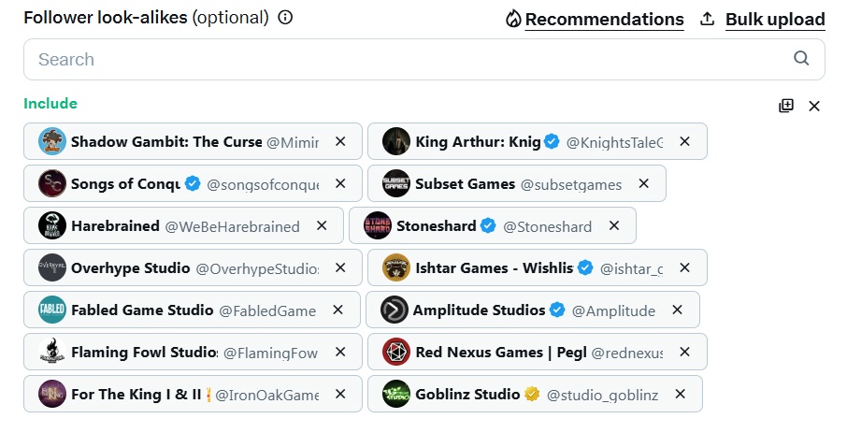Remove the Red Nexus Games tag
The image size is (847, 433).
click(684, 352)
